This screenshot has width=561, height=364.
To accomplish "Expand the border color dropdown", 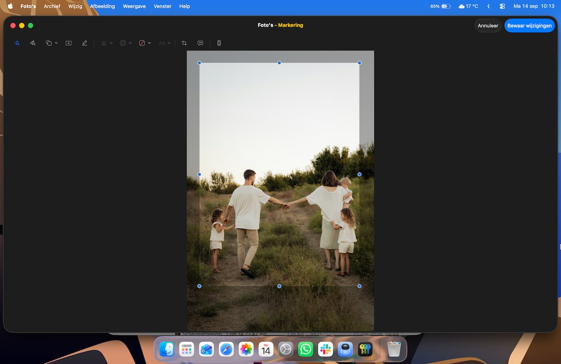I will tap(126, 43).
